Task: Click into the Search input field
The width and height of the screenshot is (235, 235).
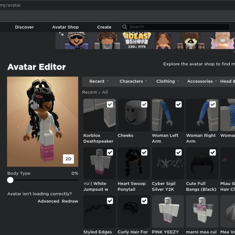Action: 175,27
